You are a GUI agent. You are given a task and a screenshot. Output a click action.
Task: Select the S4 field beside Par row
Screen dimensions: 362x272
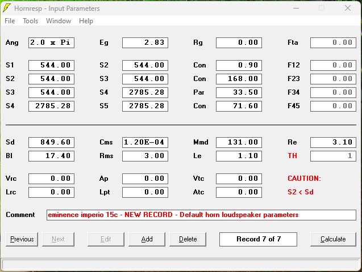tap(145, 92)
